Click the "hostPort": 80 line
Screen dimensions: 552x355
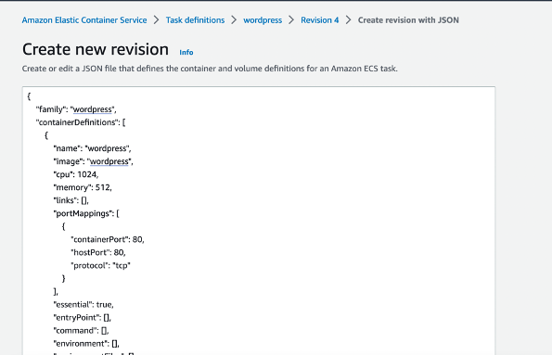[x=98, y=253]
